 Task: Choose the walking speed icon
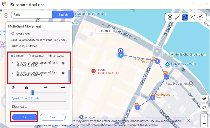pos(13,87)
